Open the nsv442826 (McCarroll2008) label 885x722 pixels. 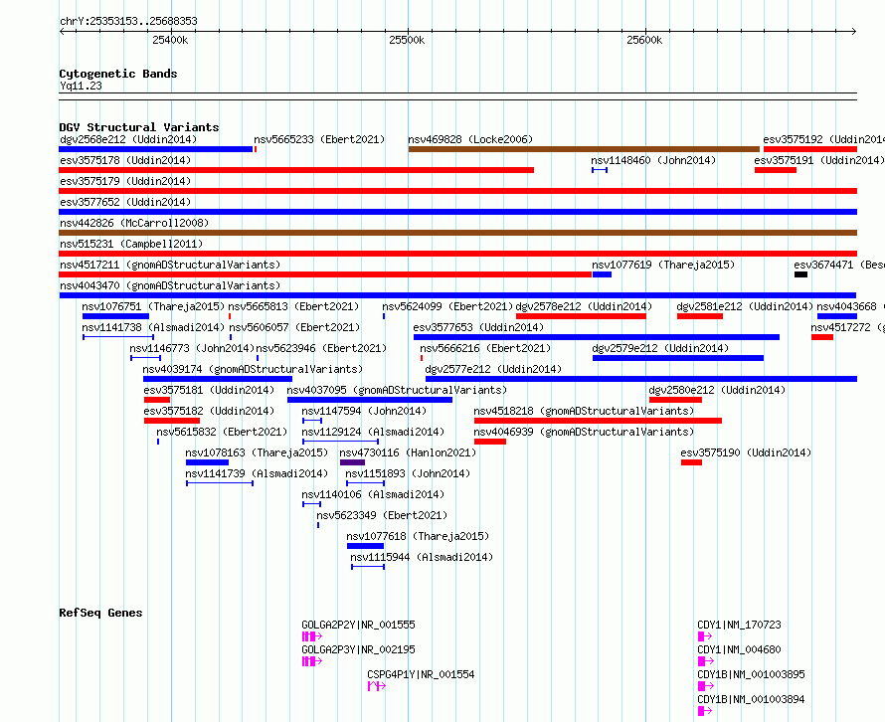pyautogui.click(x=134, y=223)
